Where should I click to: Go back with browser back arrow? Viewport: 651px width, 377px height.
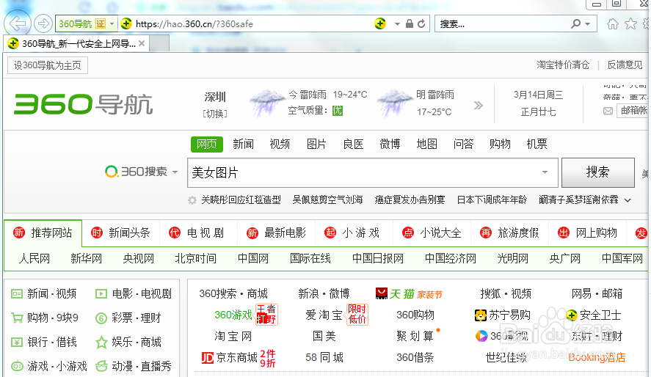click(x=18, y=23)
